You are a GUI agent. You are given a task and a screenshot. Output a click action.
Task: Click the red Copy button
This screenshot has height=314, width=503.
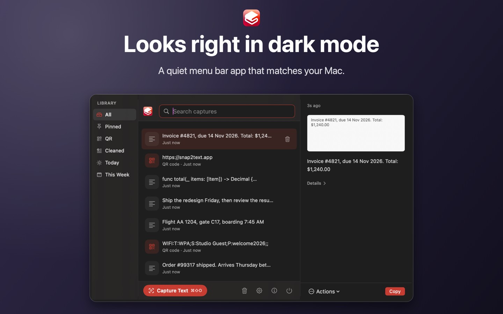pyautogui.click(x=395, y=291)
